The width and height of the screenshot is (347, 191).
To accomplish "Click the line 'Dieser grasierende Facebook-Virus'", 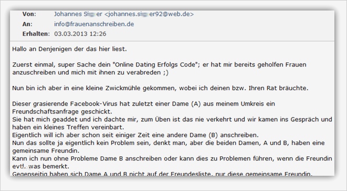I will pos(143,103).
